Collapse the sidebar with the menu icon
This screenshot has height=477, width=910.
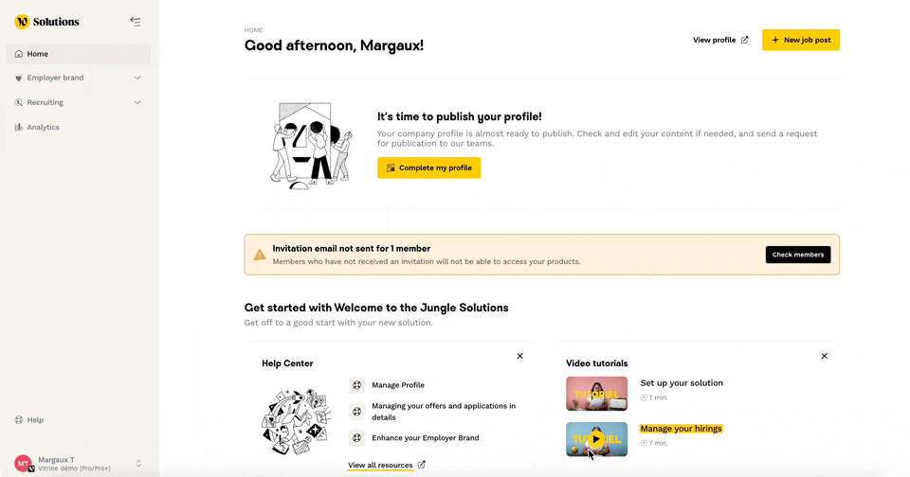point(136,22)
